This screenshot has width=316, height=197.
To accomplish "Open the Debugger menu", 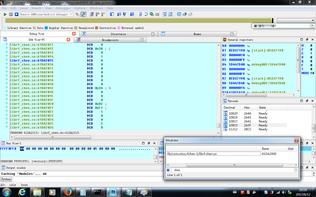I will 63,8.
